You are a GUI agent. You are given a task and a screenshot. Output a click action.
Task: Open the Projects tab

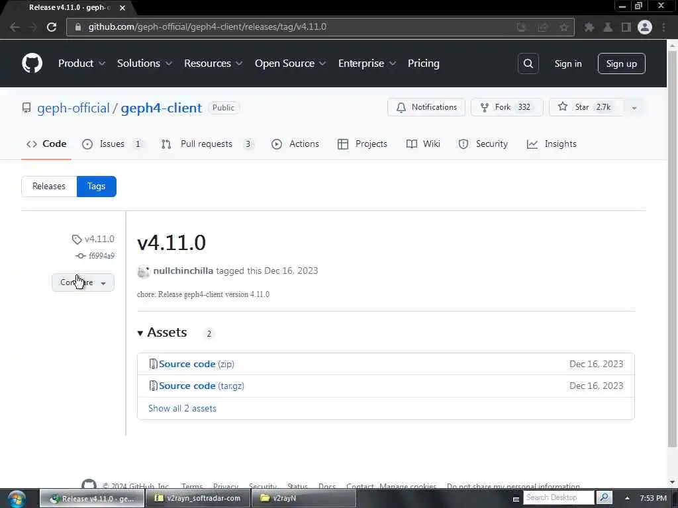(x=362, y=144)
